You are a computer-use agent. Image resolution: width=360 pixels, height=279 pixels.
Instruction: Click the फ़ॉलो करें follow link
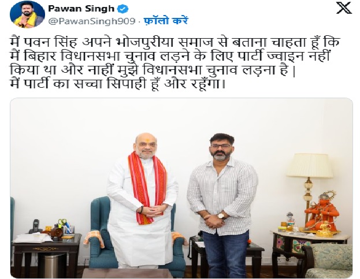click(x=166, y=21)
